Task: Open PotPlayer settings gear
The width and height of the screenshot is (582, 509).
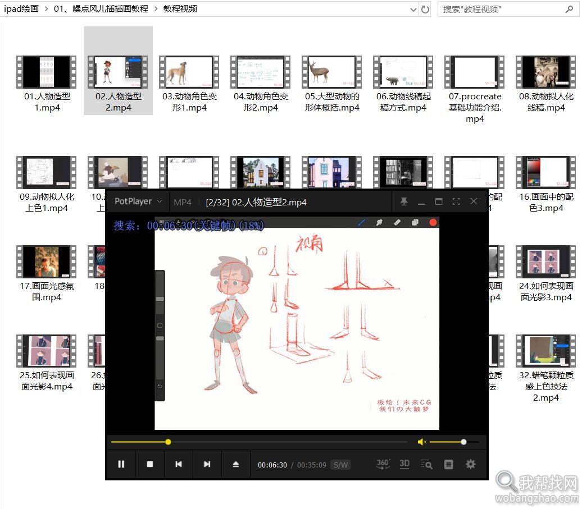Action: [x=471, y=464]
